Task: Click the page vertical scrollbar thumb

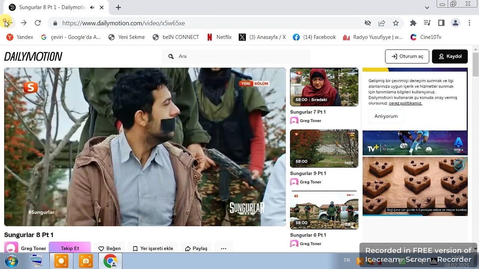Action: click(476, 64)
